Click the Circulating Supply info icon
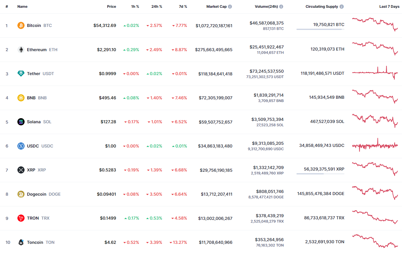This screenshot has height=254, width=402. pos(342,7)
